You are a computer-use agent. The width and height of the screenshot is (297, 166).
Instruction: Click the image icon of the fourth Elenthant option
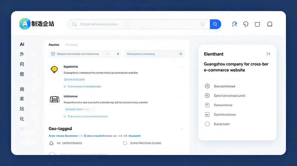(x=207, y=114)
